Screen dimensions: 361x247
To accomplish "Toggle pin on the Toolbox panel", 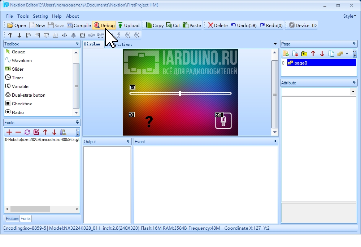I will 77,44.
